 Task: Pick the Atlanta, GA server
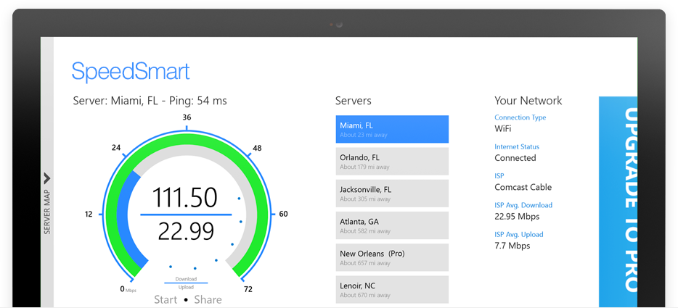click(x=392, y=225)
